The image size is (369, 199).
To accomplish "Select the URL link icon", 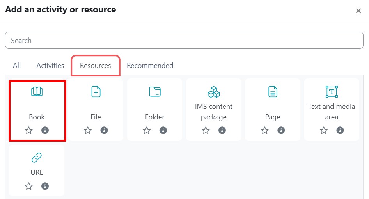I will 37,158.
